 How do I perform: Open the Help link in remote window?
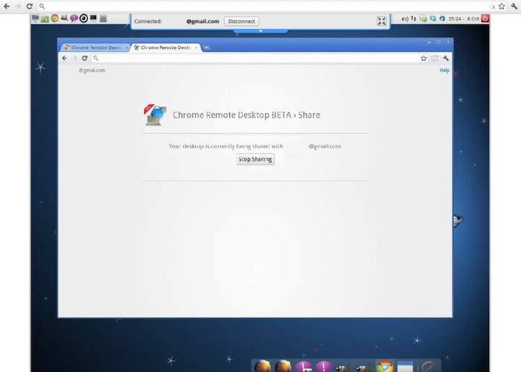click(x=444, y=71)
